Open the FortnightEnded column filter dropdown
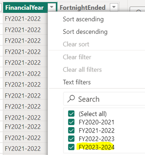 tap(114, 7)
